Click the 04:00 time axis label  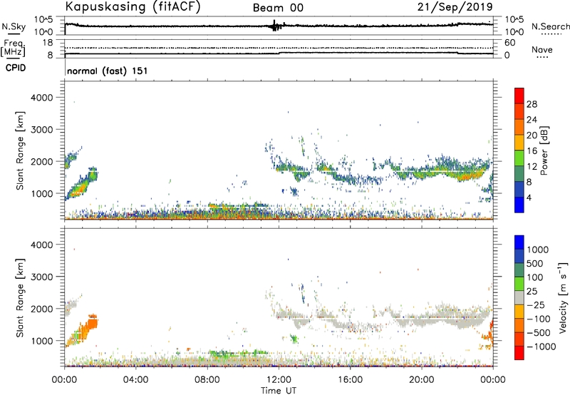click(135, 380)
